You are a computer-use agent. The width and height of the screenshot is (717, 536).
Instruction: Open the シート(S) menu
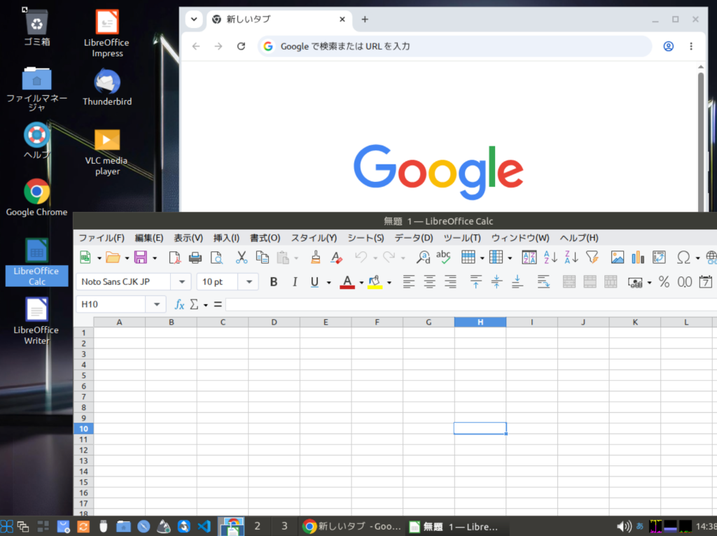coord(366,238)
